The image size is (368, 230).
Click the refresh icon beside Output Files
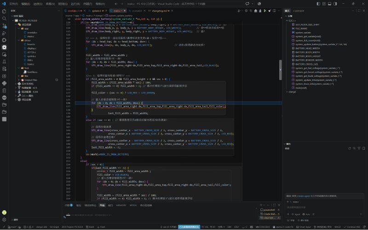click(x=57, y=80)
